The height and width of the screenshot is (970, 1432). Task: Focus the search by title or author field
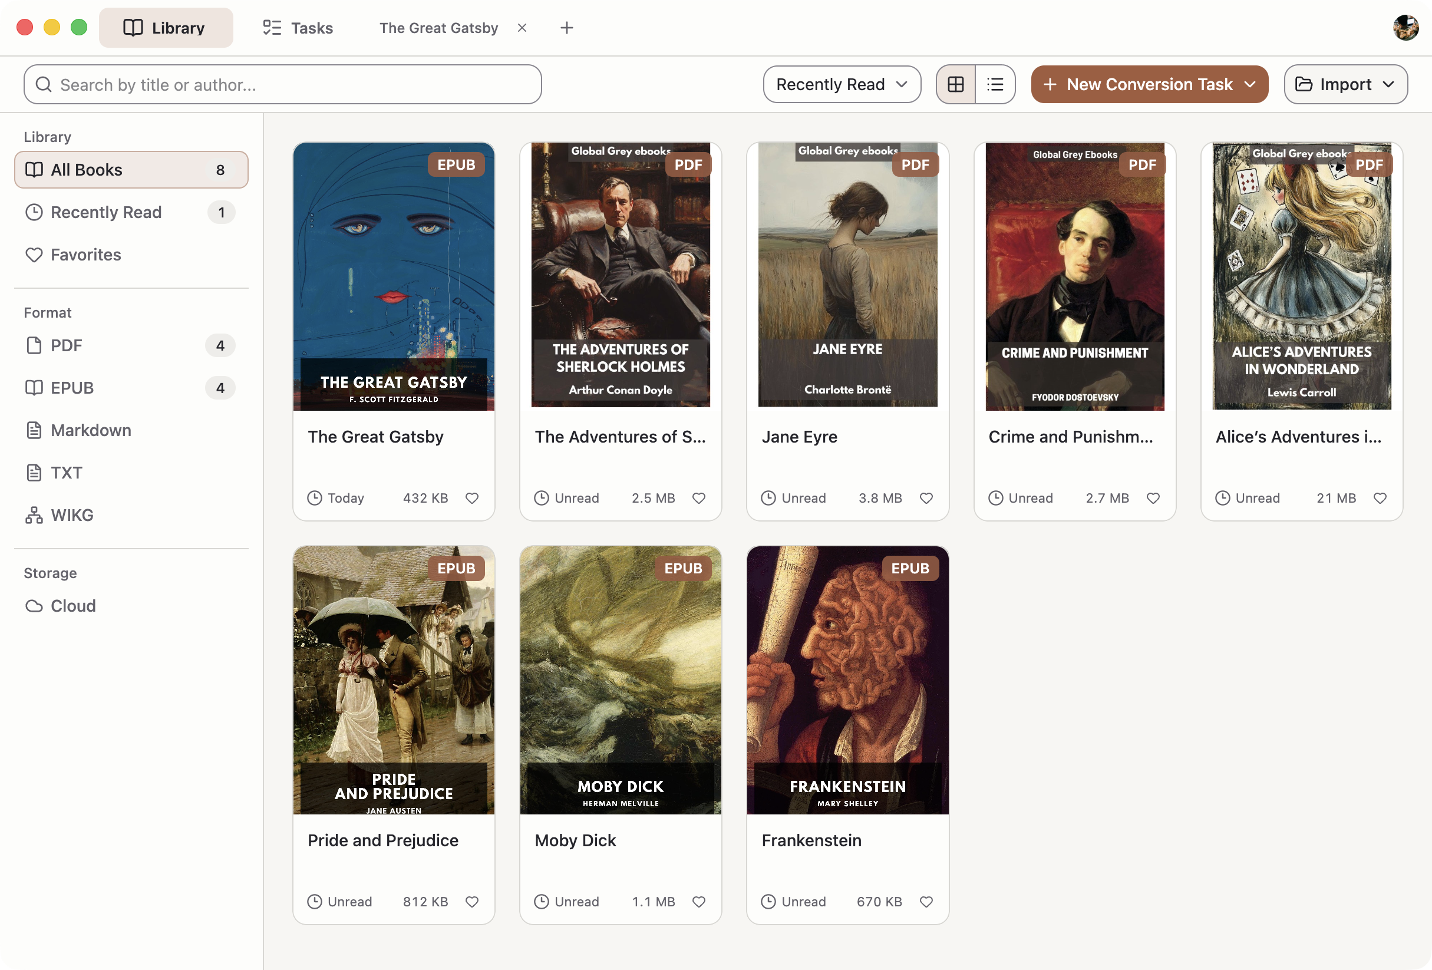[x=283, y=84]
